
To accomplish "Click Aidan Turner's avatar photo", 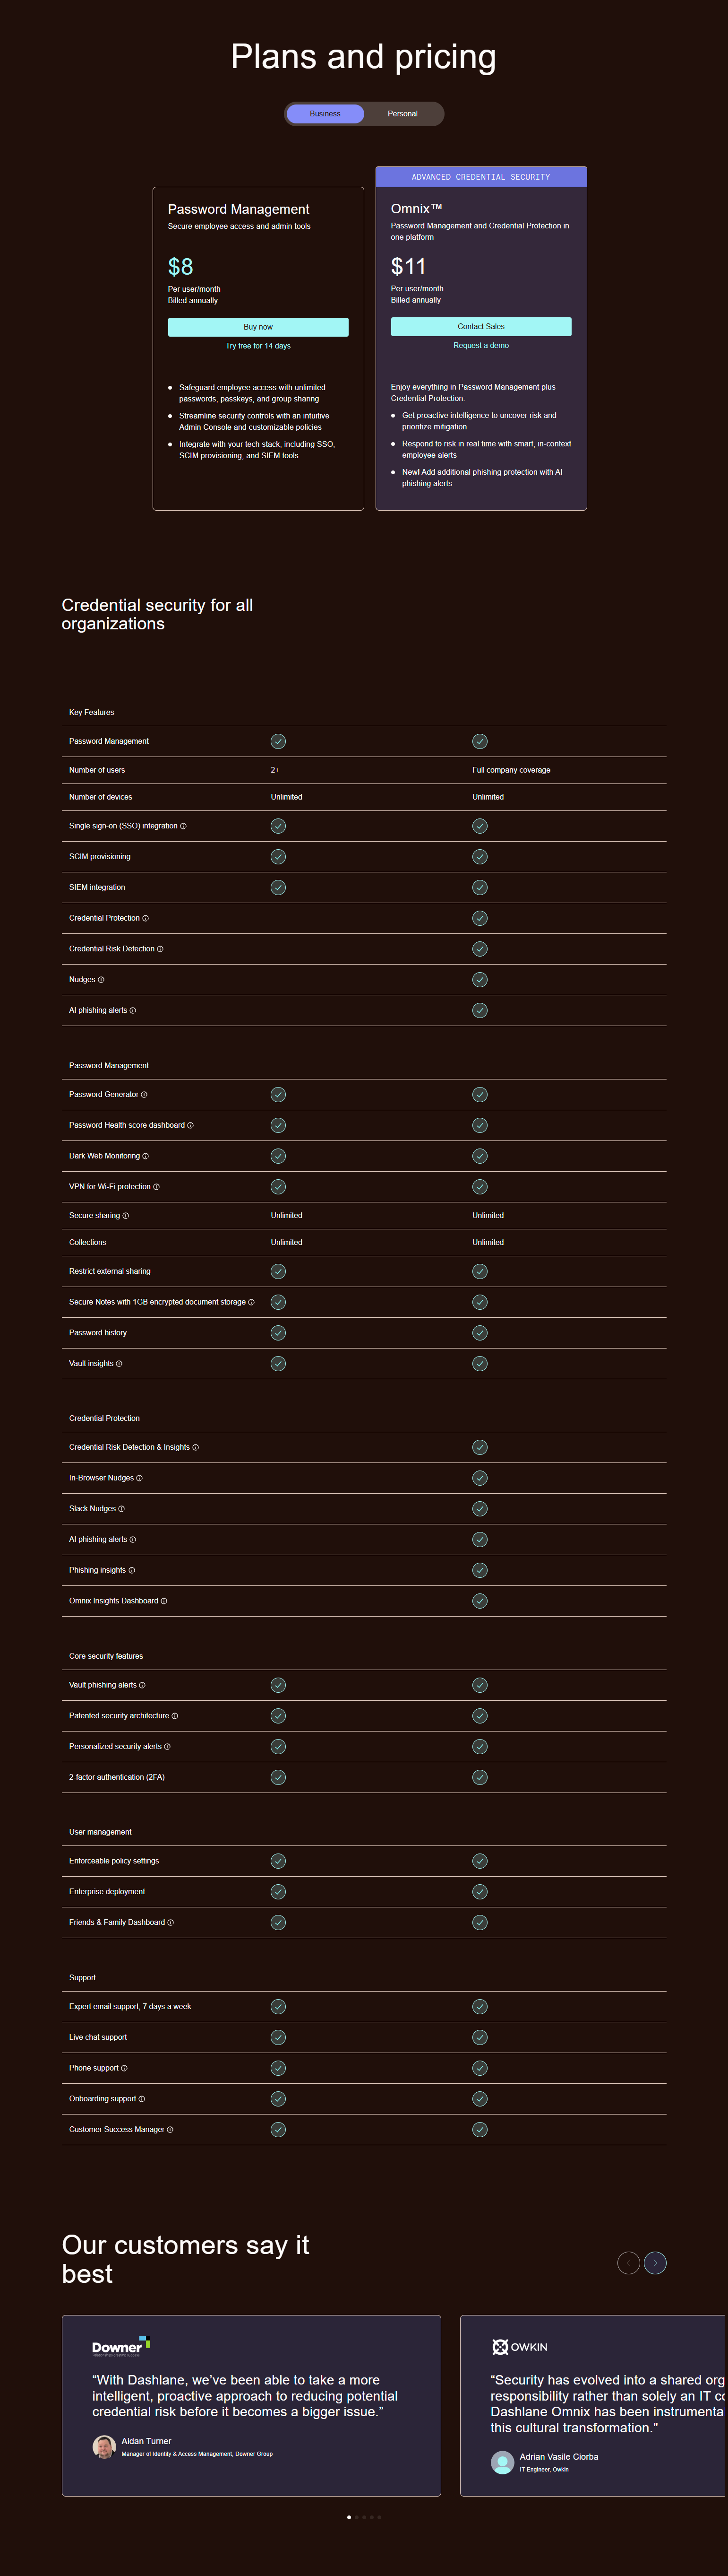I will [105, 2447].
